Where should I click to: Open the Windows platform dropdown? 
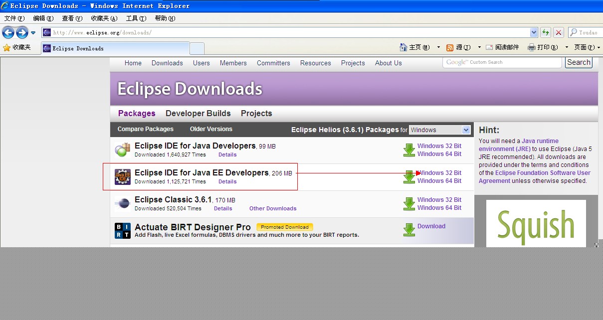[x=439, y=130]
